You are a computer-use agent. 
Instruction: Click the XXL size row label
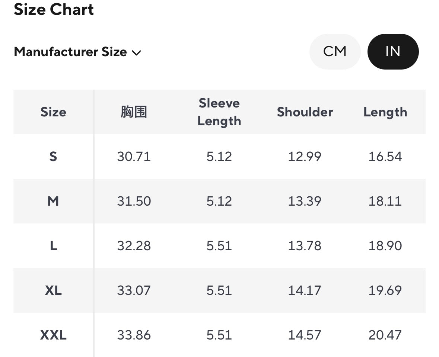(x=53, y=335)
